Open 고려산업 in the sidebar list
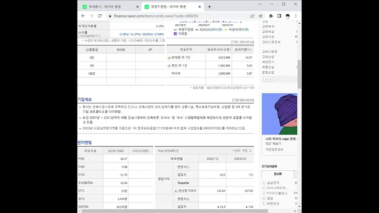Image resolution: width=379 pixels, height=213 pixels. 268,57
